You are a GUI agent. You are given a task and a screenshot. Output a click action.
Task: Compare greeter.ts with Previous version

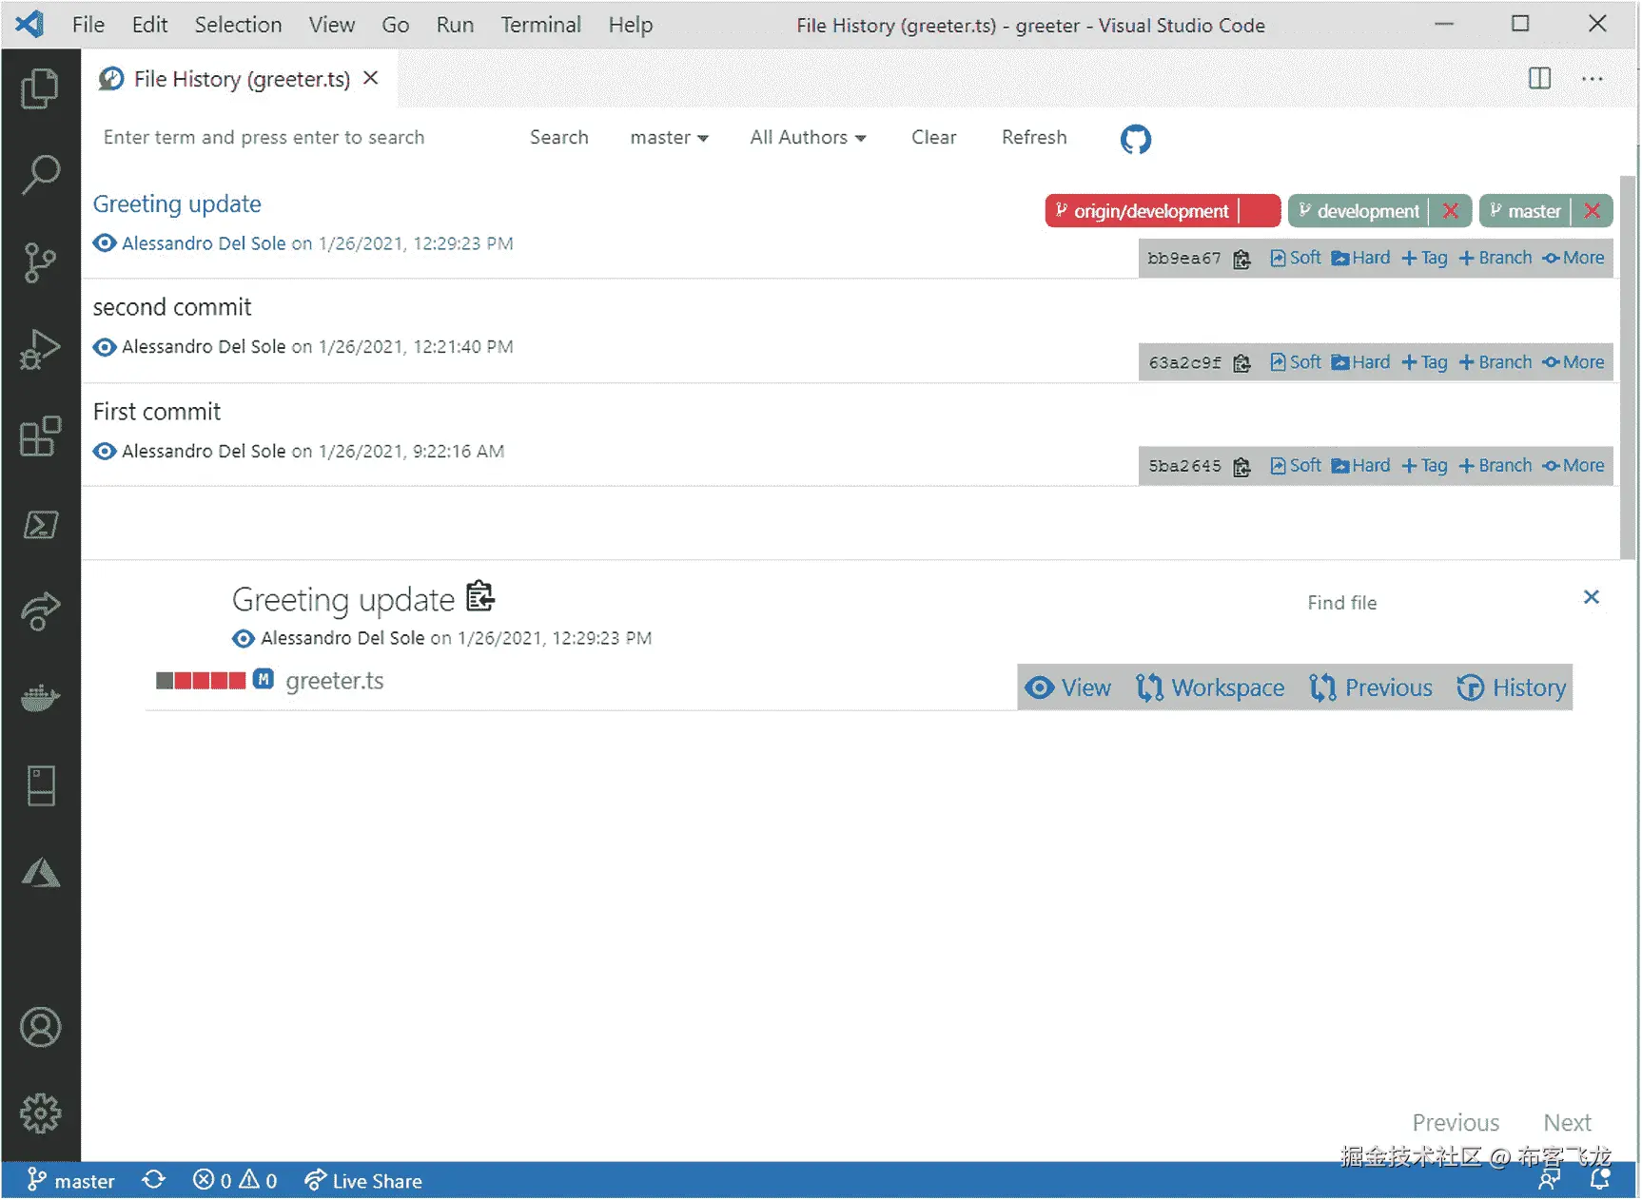pos(1371,687)
